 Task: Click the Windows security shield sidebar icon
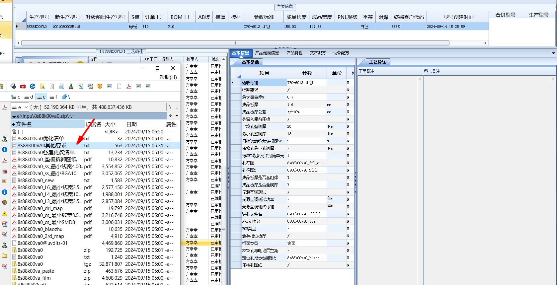pos(5,202)
